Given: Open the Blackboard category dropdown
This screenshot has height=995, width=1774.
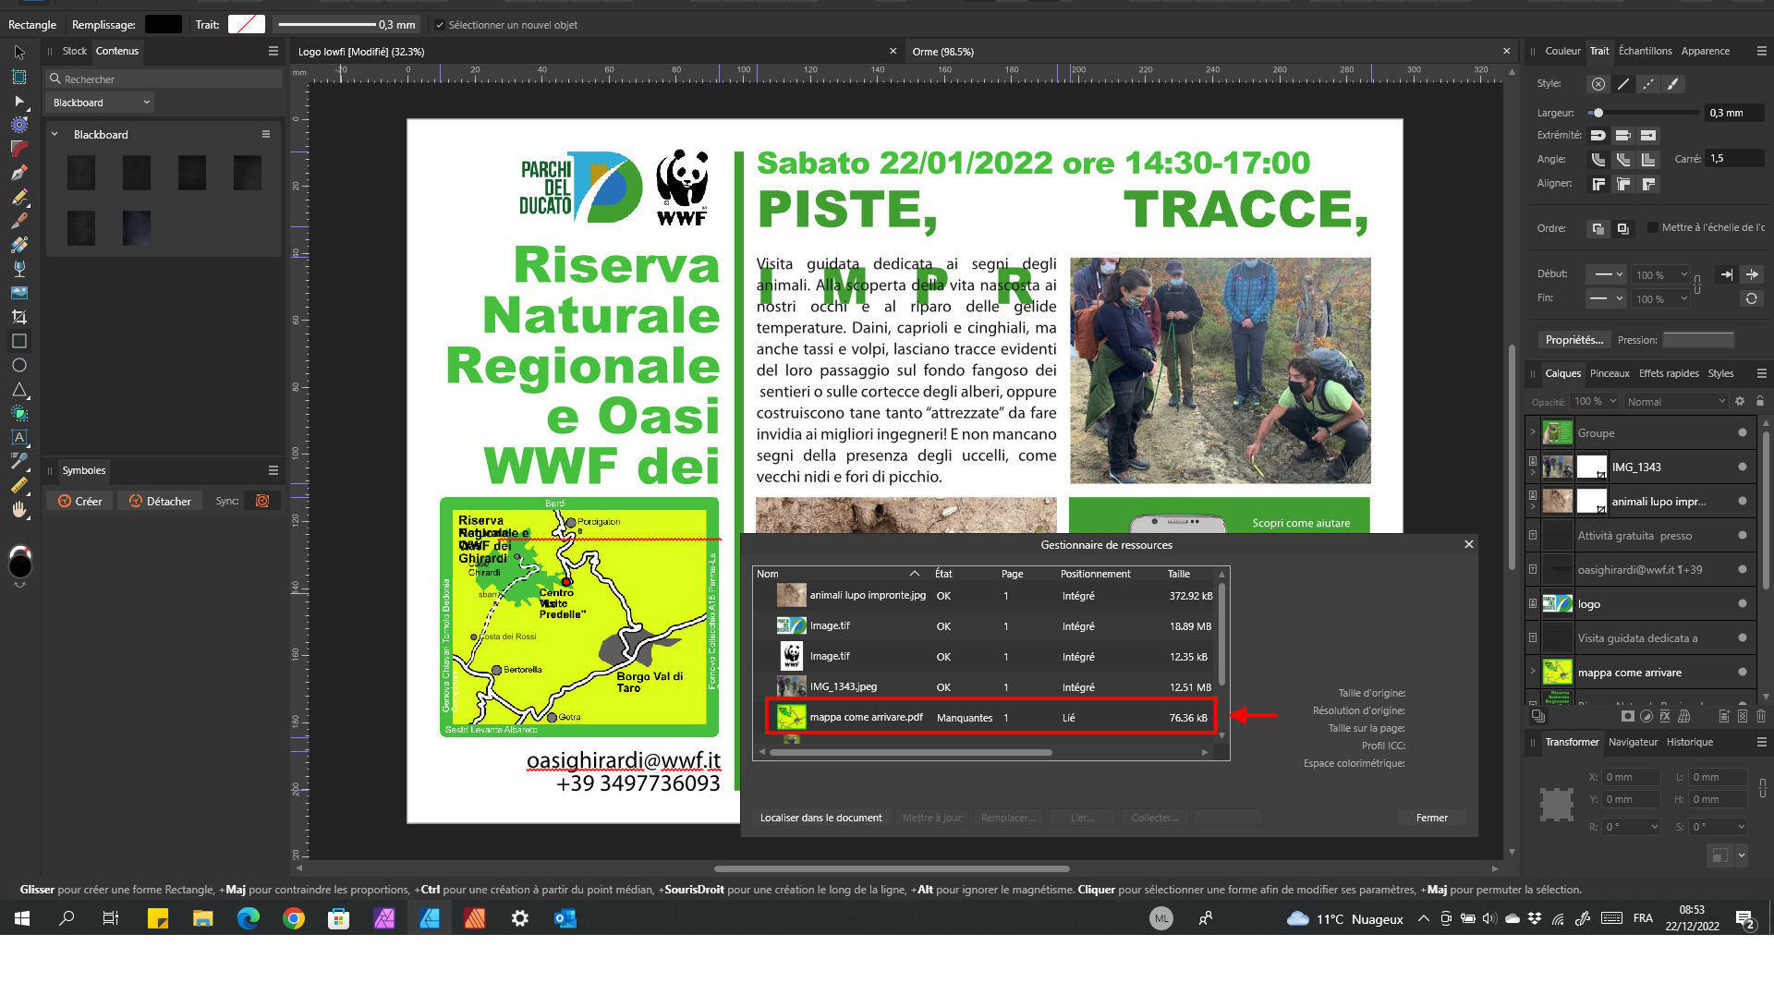Looking at the screenshot, I should click(x=101, y=103).
